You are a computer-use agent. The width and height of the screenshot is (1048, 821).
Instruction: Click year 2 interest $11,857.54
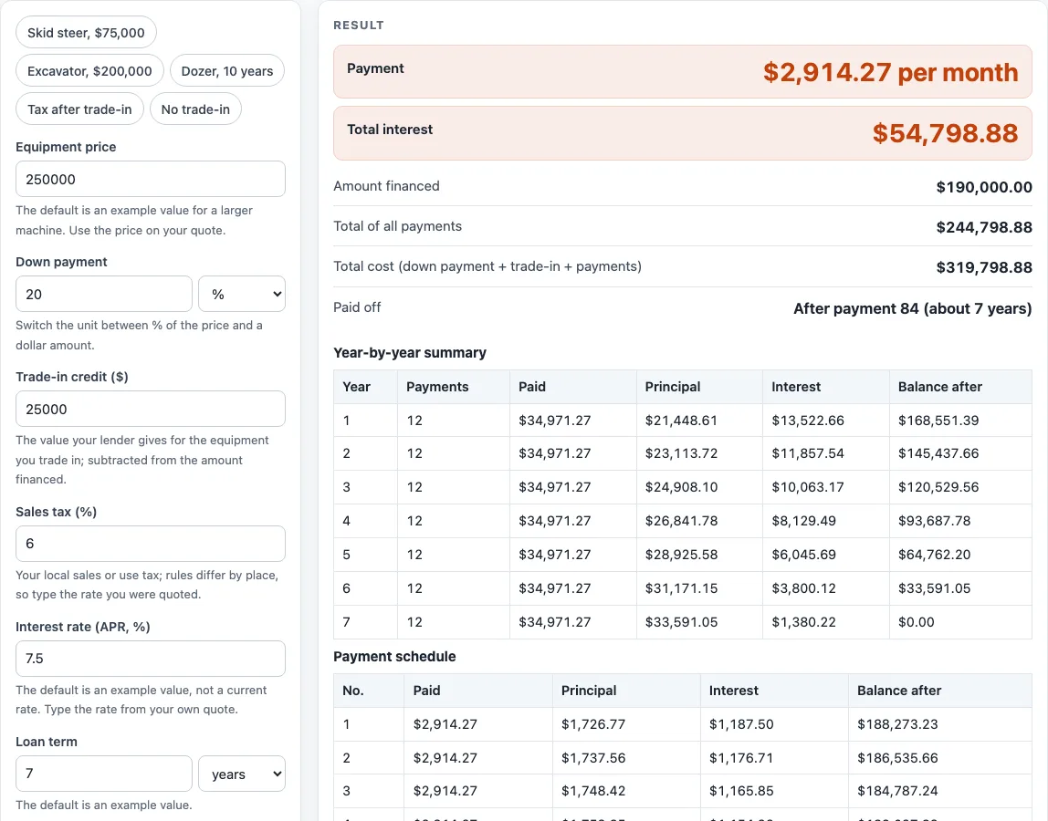pyautogui.click(x=807, y=453)
